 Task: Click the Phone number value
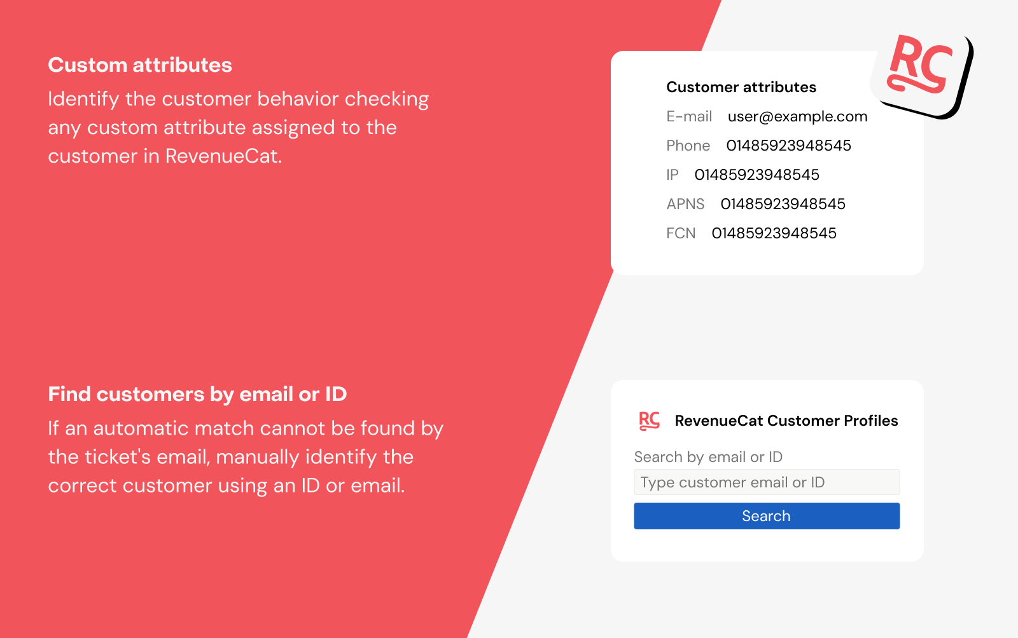click(788, 146)
